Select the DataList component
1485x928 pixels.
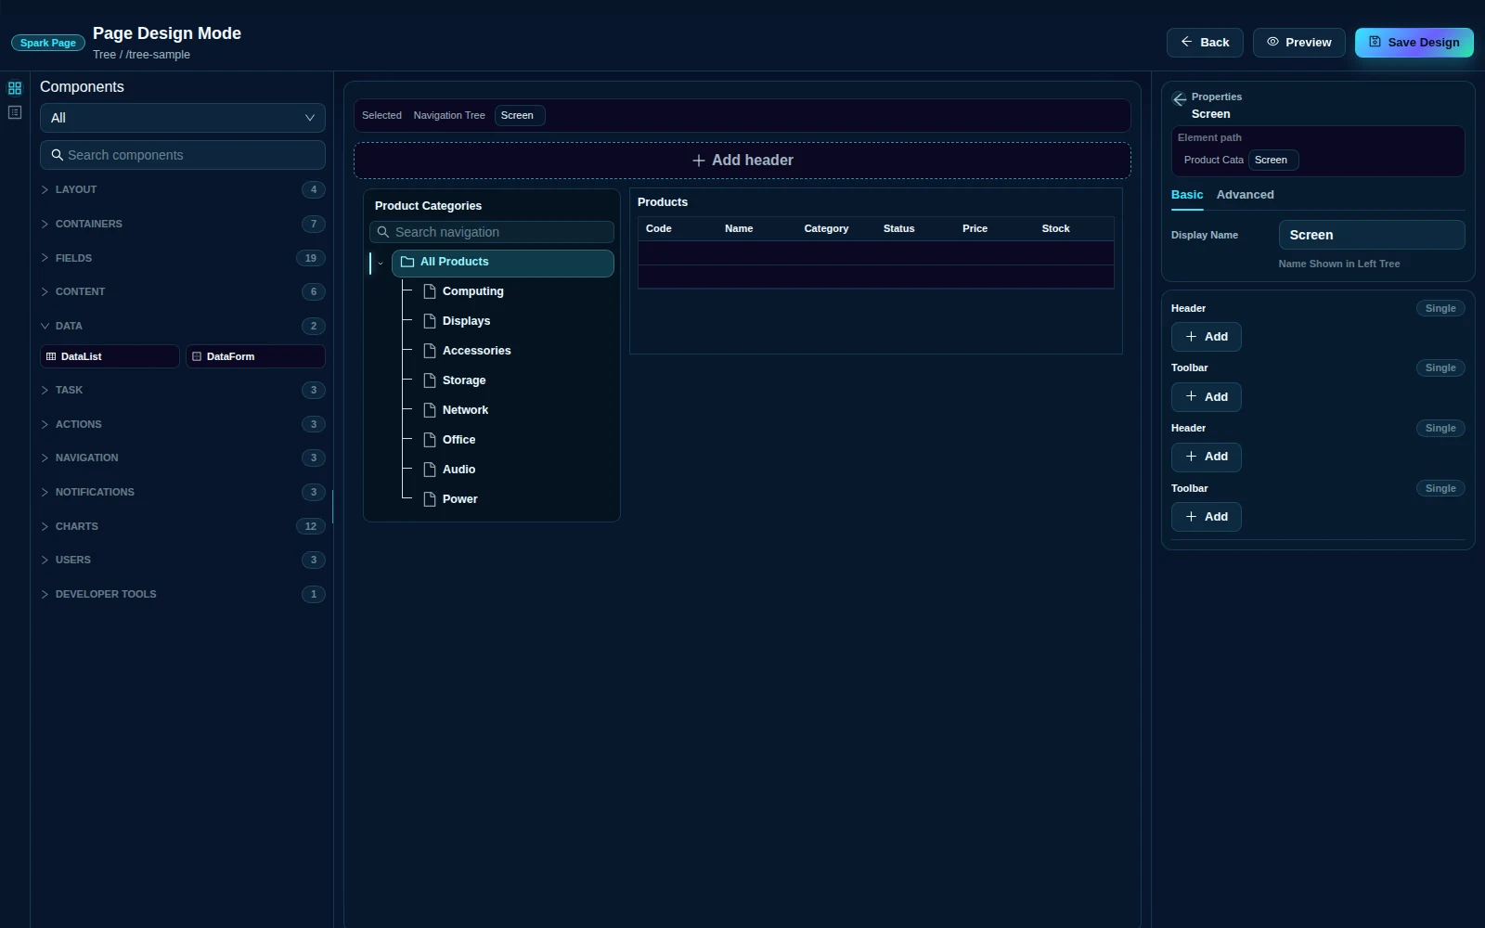point(110,356)
